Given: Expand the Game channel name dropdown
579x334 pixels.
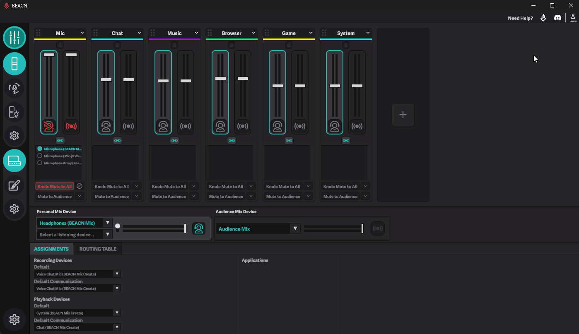Looking at the screenshot, I should (x=311, y=33).
